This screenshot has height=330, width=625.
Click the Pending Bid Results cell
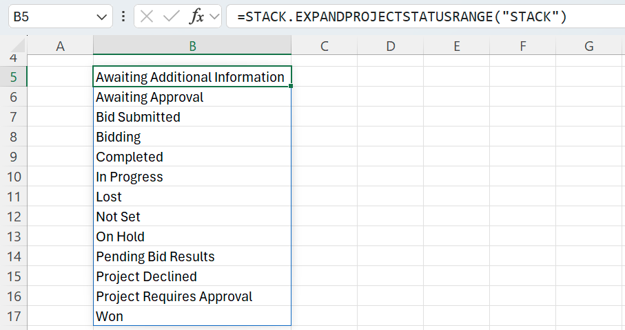click(x=192, y=256)
